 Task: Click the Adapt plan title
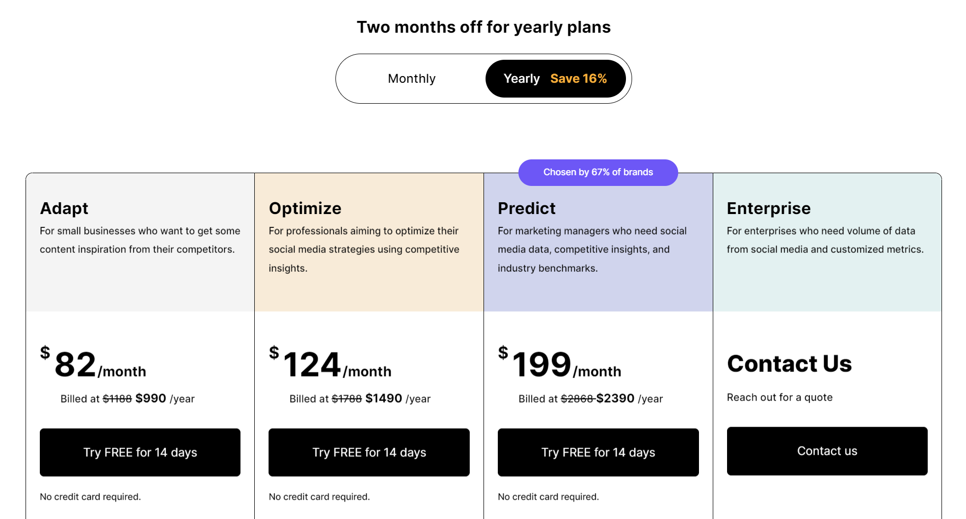point(64,208)
